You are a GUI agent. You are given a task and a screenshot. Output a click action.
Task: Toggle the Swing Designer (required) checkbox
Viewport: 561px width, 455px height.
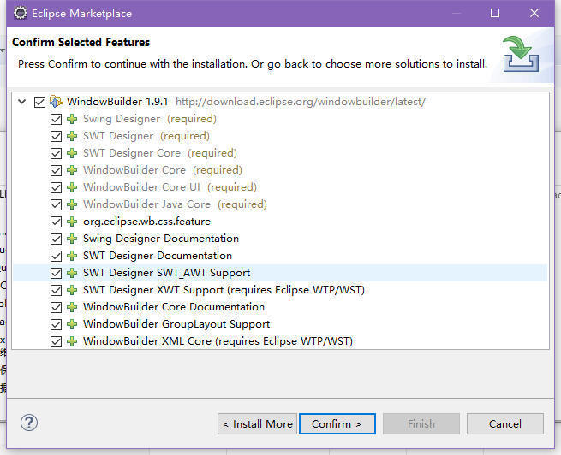[x=56, y=119]
